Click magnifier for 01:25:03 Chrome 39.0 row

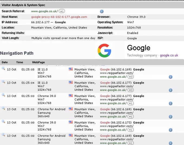pos(3,95)
